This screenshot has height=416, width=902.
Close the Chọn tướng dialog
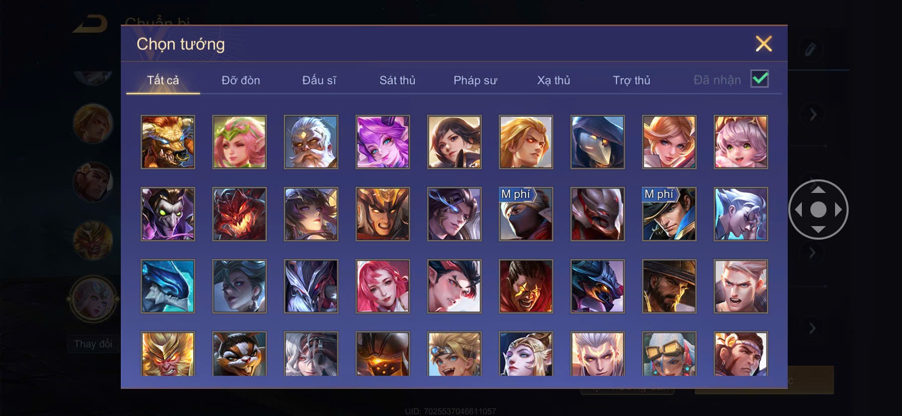pyautogui.click(x=764, y=44)
